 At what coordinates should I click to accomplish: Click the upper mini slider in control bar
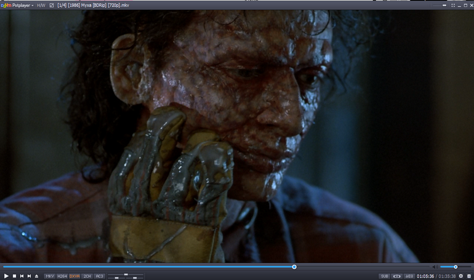(x=126, y=274)
